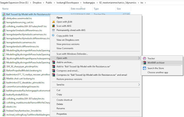Click the file icon of slinkyebeccaoeimodel.trz
Viewport: 184px width, 117px height.
(x=4, y=18)
